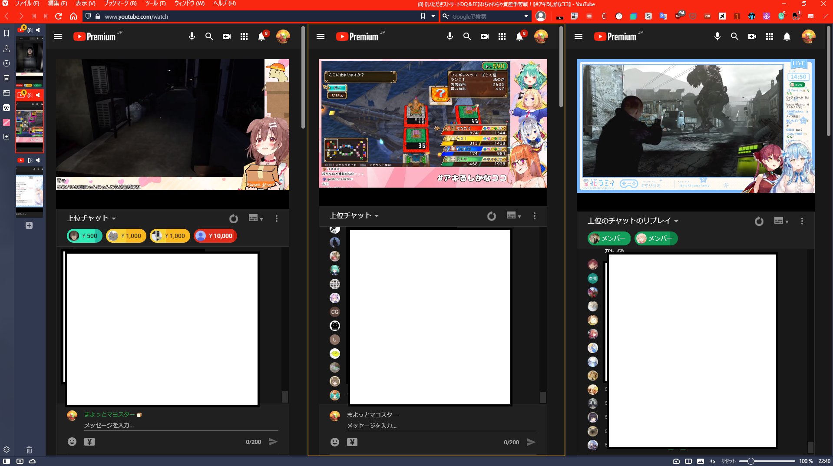
Task: Add a new tab with the plus button
Action: 29,225
